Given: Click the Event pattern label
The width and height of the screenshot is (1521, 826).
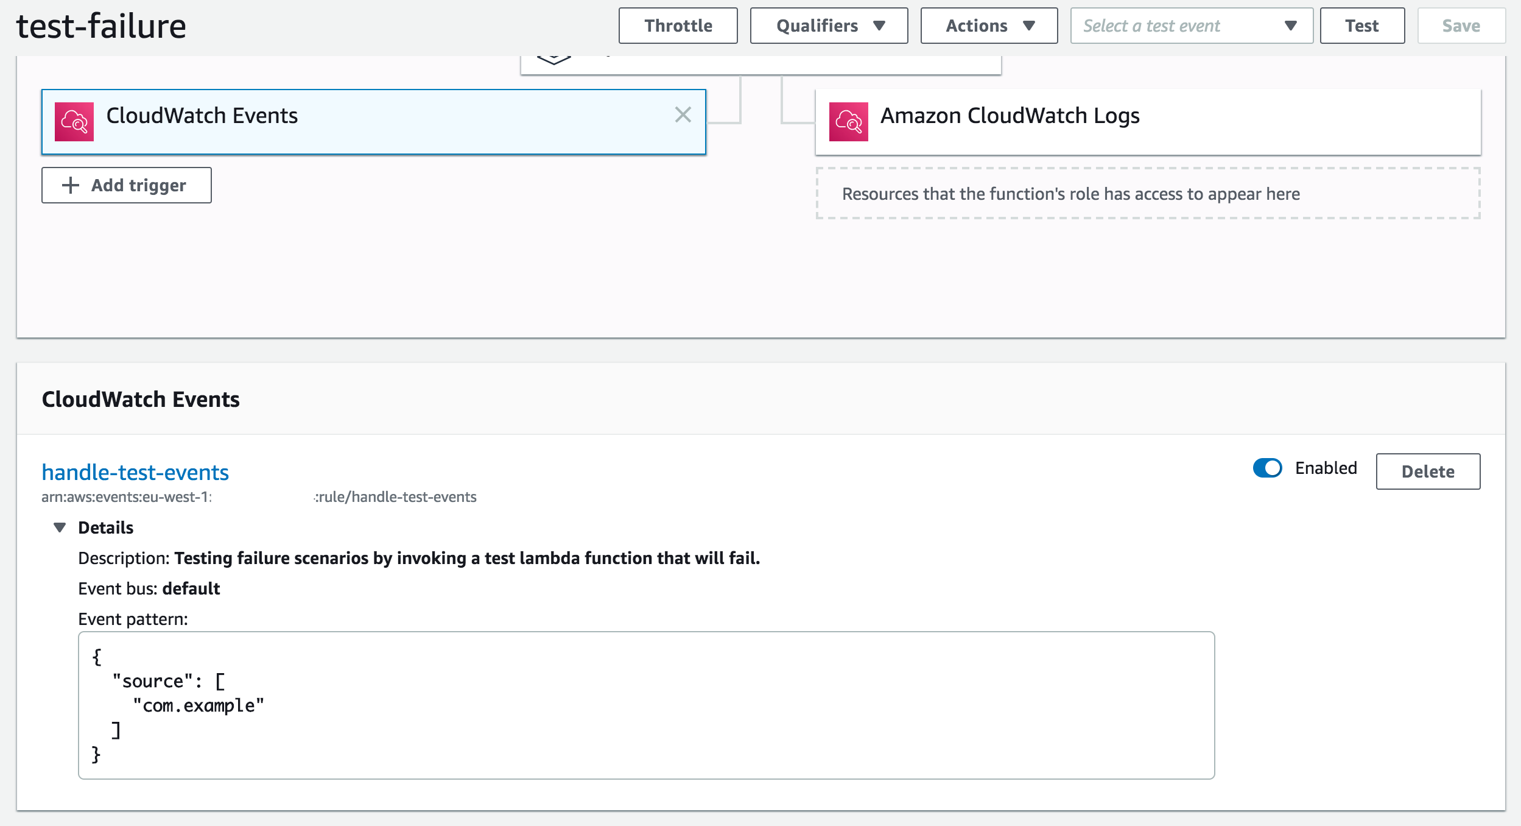Looking at the screenshot, I should coord(133,619).
